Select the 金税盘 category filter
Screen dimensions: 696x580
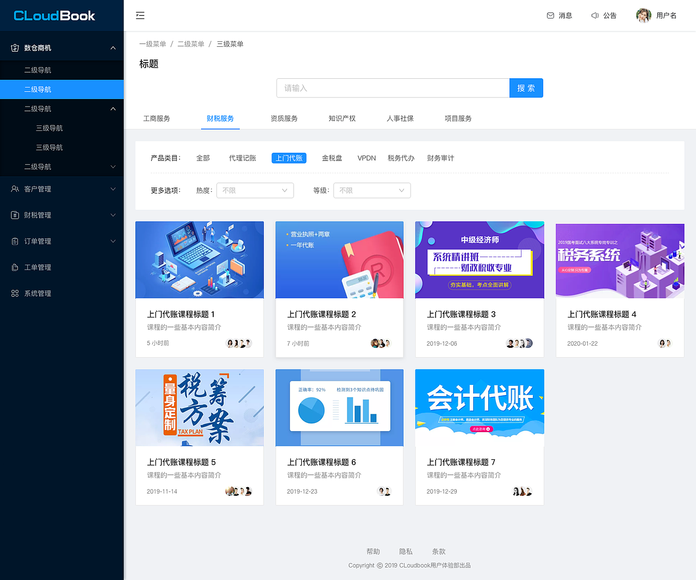332,158
